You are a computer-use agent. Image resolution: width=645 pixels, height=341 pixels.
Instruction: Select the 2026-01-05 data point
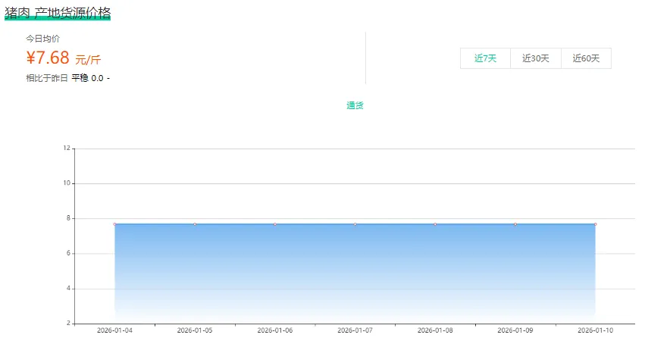[x=195, y=224]
